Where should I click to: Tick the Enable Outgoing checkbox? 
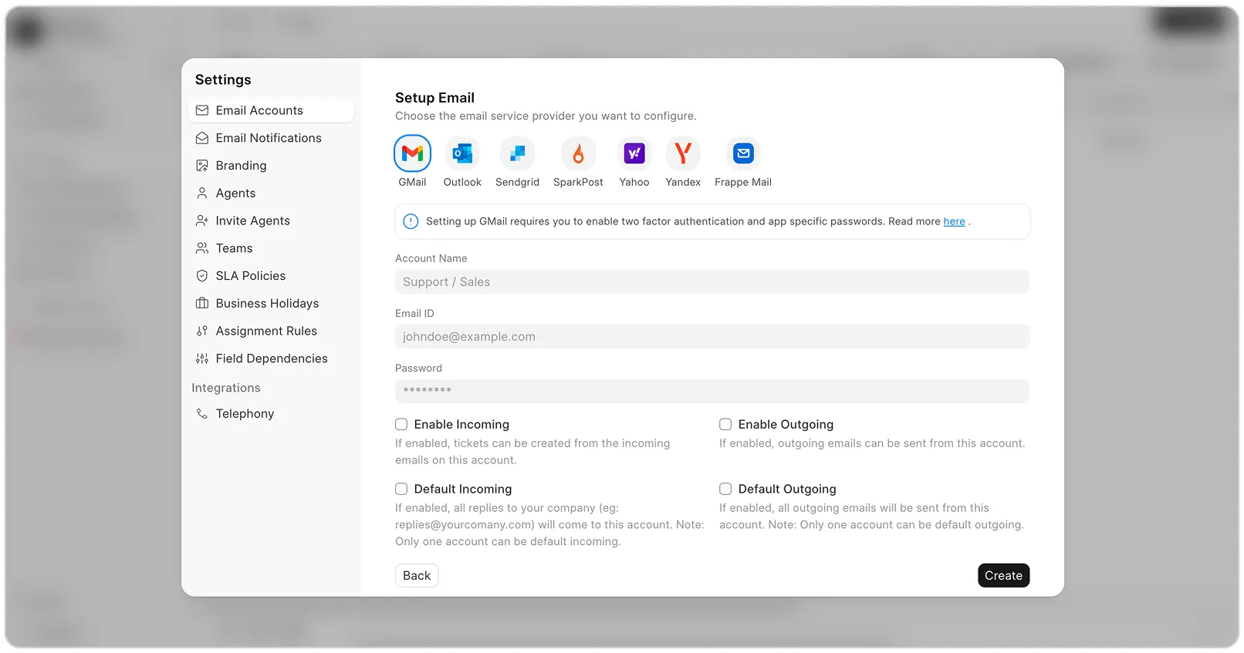[725, 424]
